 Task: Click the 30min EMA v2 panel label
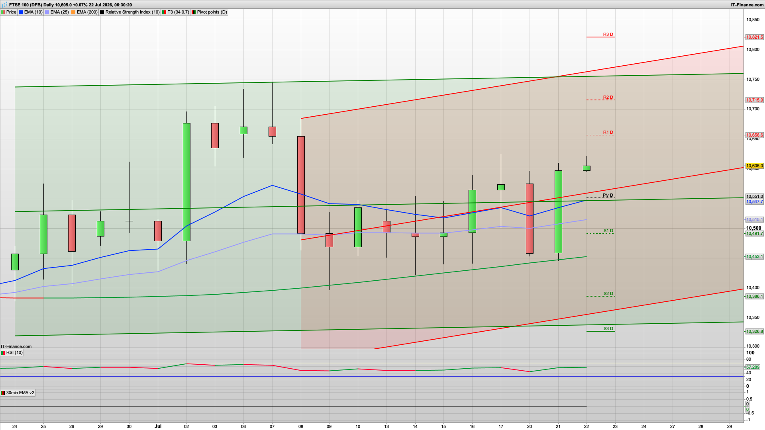(x=18, y=393)
